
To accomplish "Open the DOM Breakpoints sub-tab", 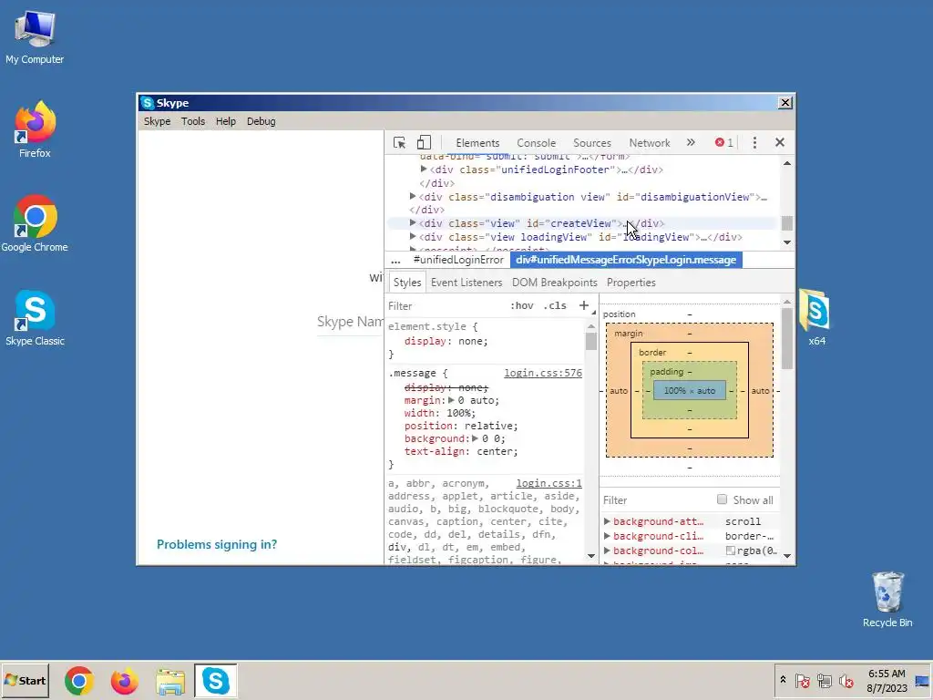I will pyautogui.click(x=555, y=283).
